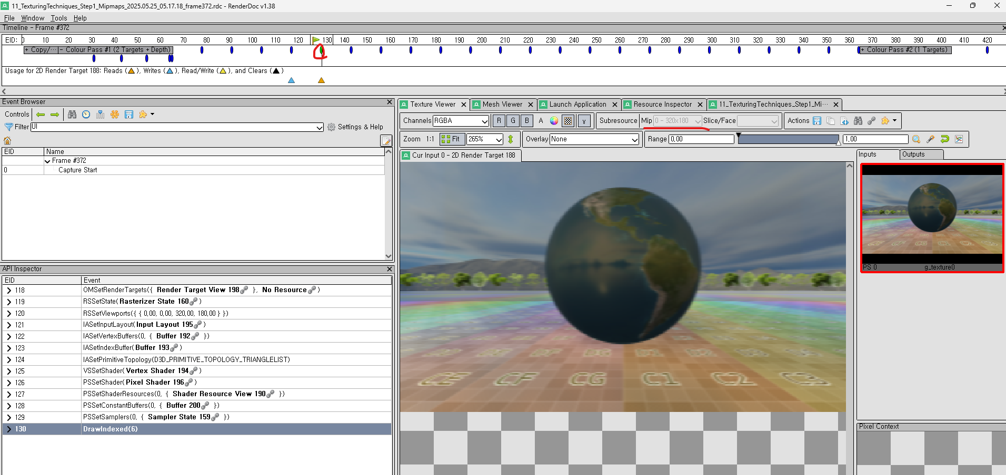1006x475 pixels.
Task: Toggle the G channel button
Action: tap(513, 121)
